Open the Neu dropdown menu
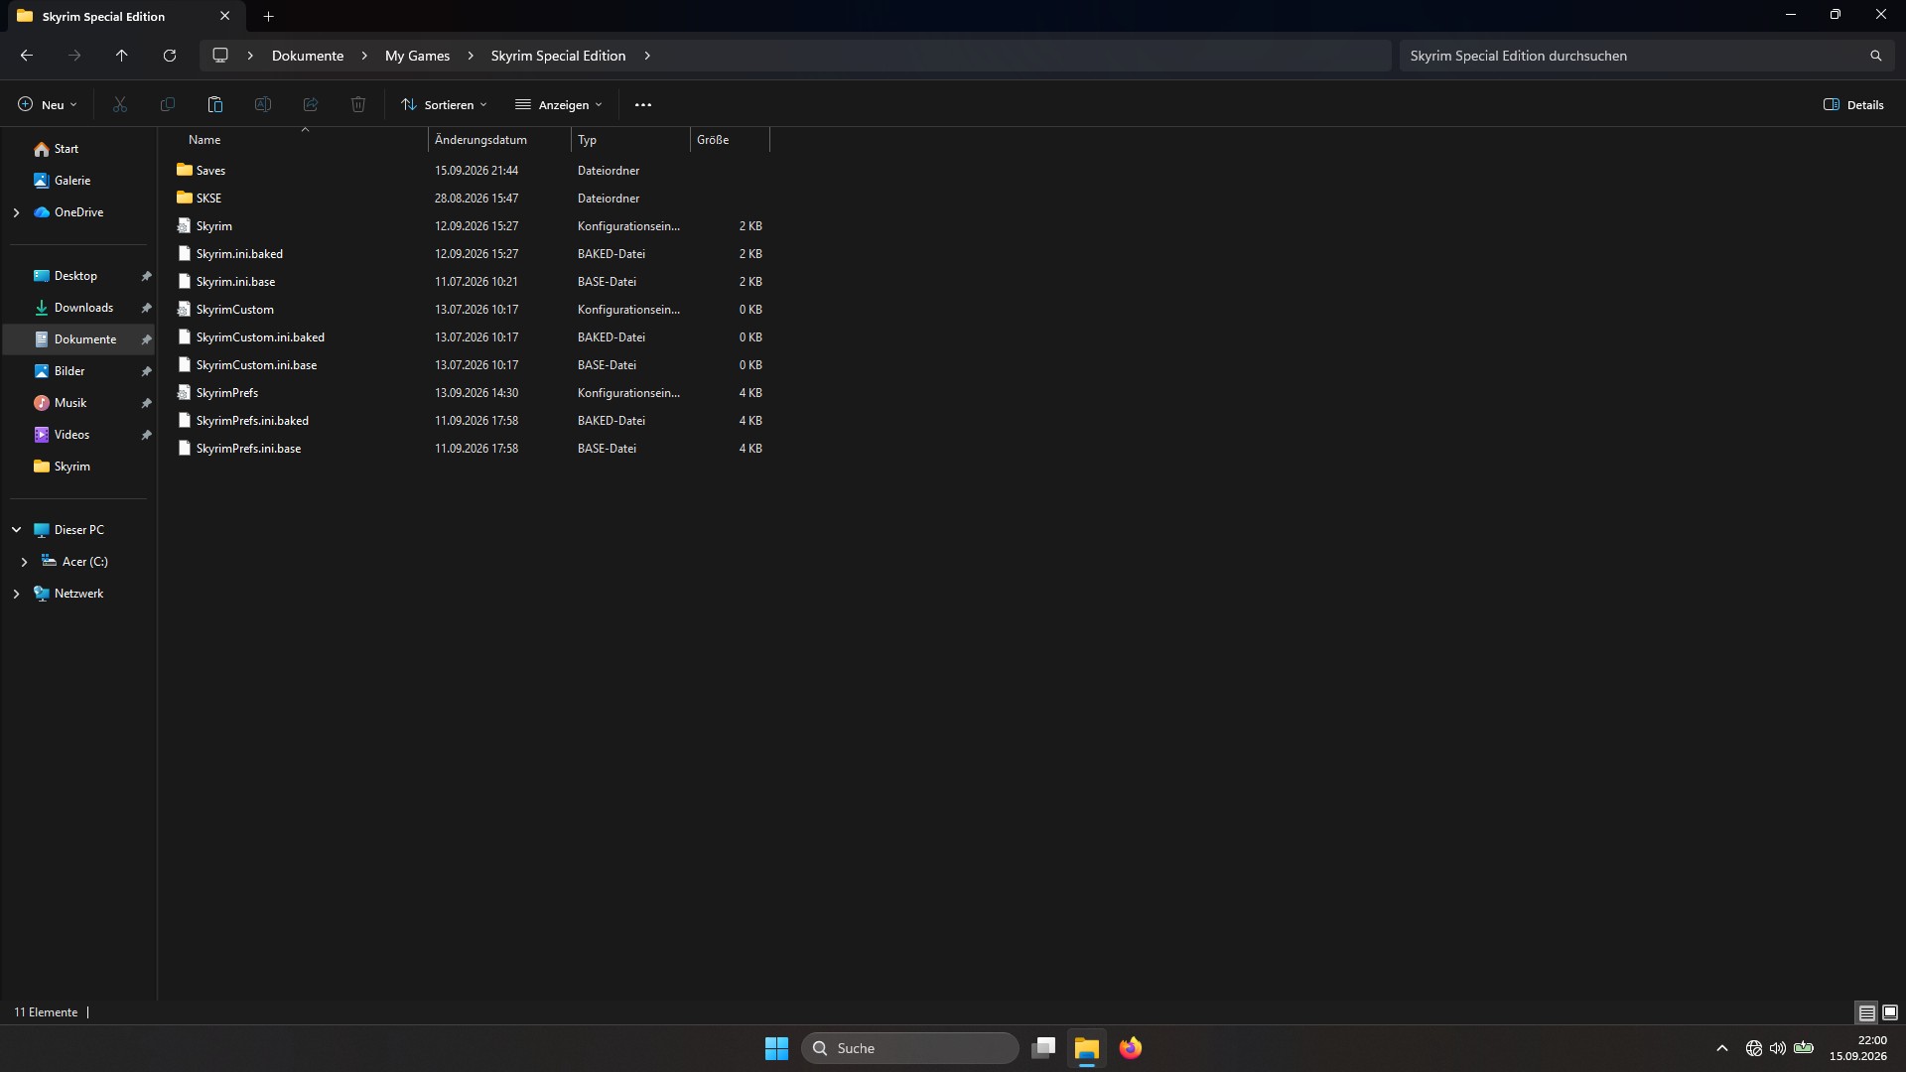The height and width of the screenshot is (1072, 1906). (47, 104)
